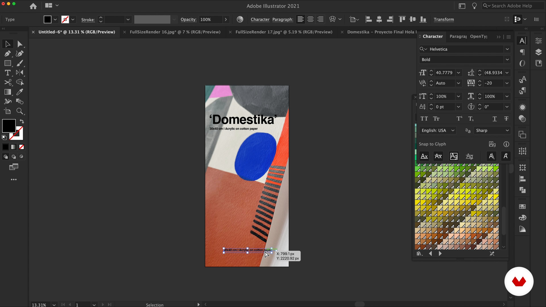546x307 pixels.
Task: Click the Transform link in control bar
Action: click(x=444, y=20)
